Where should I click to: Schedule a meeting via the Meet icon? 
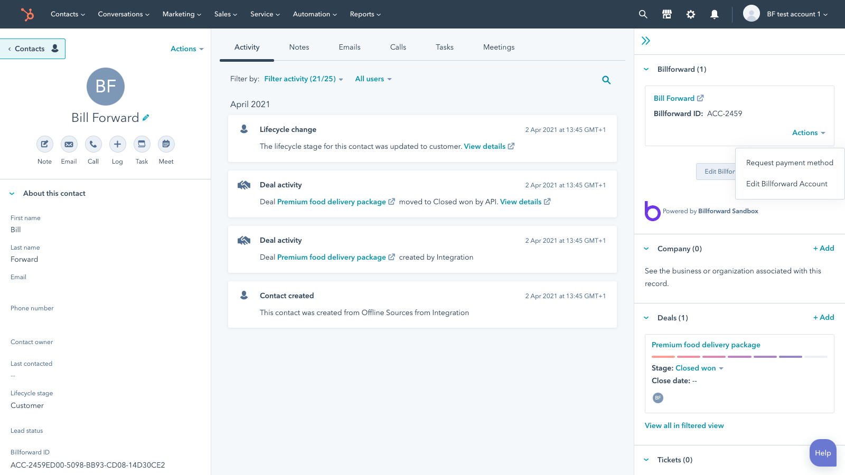166,144
